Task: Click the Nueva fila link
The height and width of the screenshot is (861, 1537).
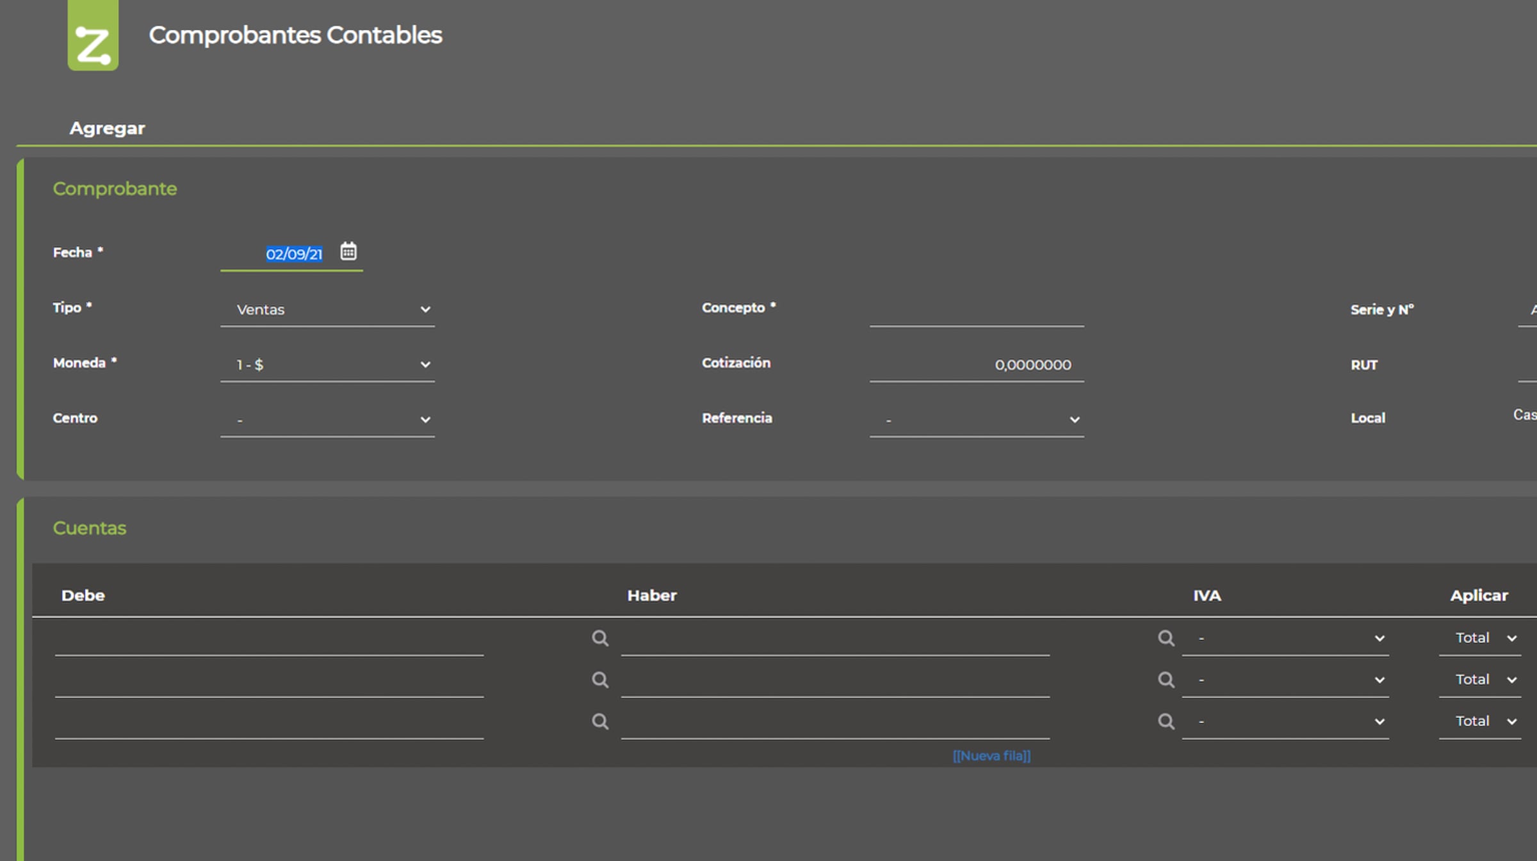Action: 991,756
